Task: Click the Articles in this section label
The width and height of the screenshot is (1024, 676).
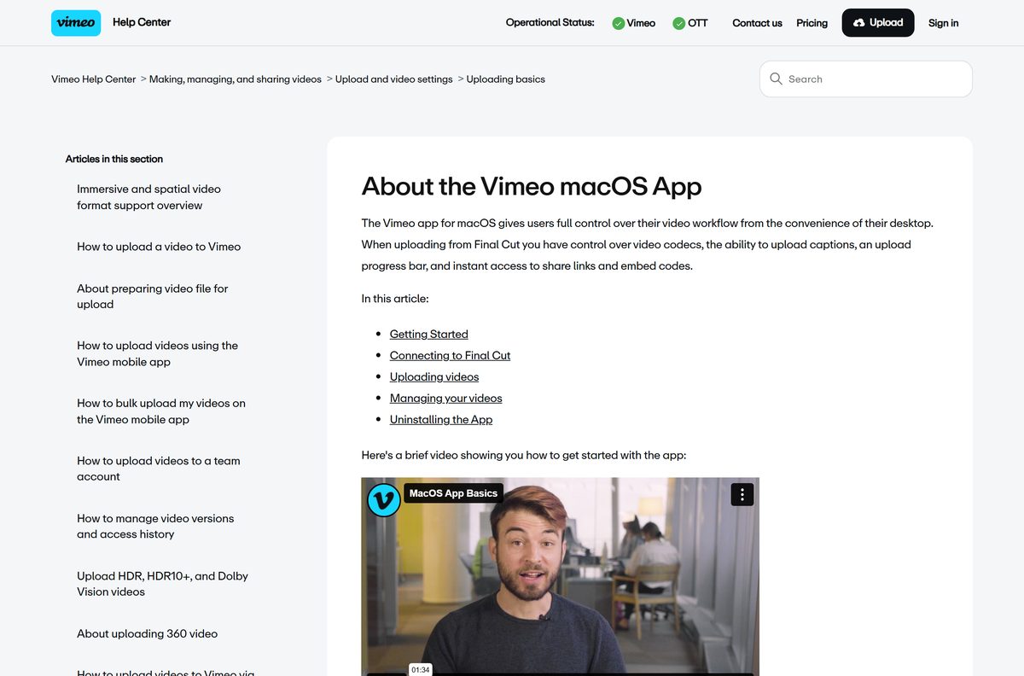Action: tap(114, 159)
